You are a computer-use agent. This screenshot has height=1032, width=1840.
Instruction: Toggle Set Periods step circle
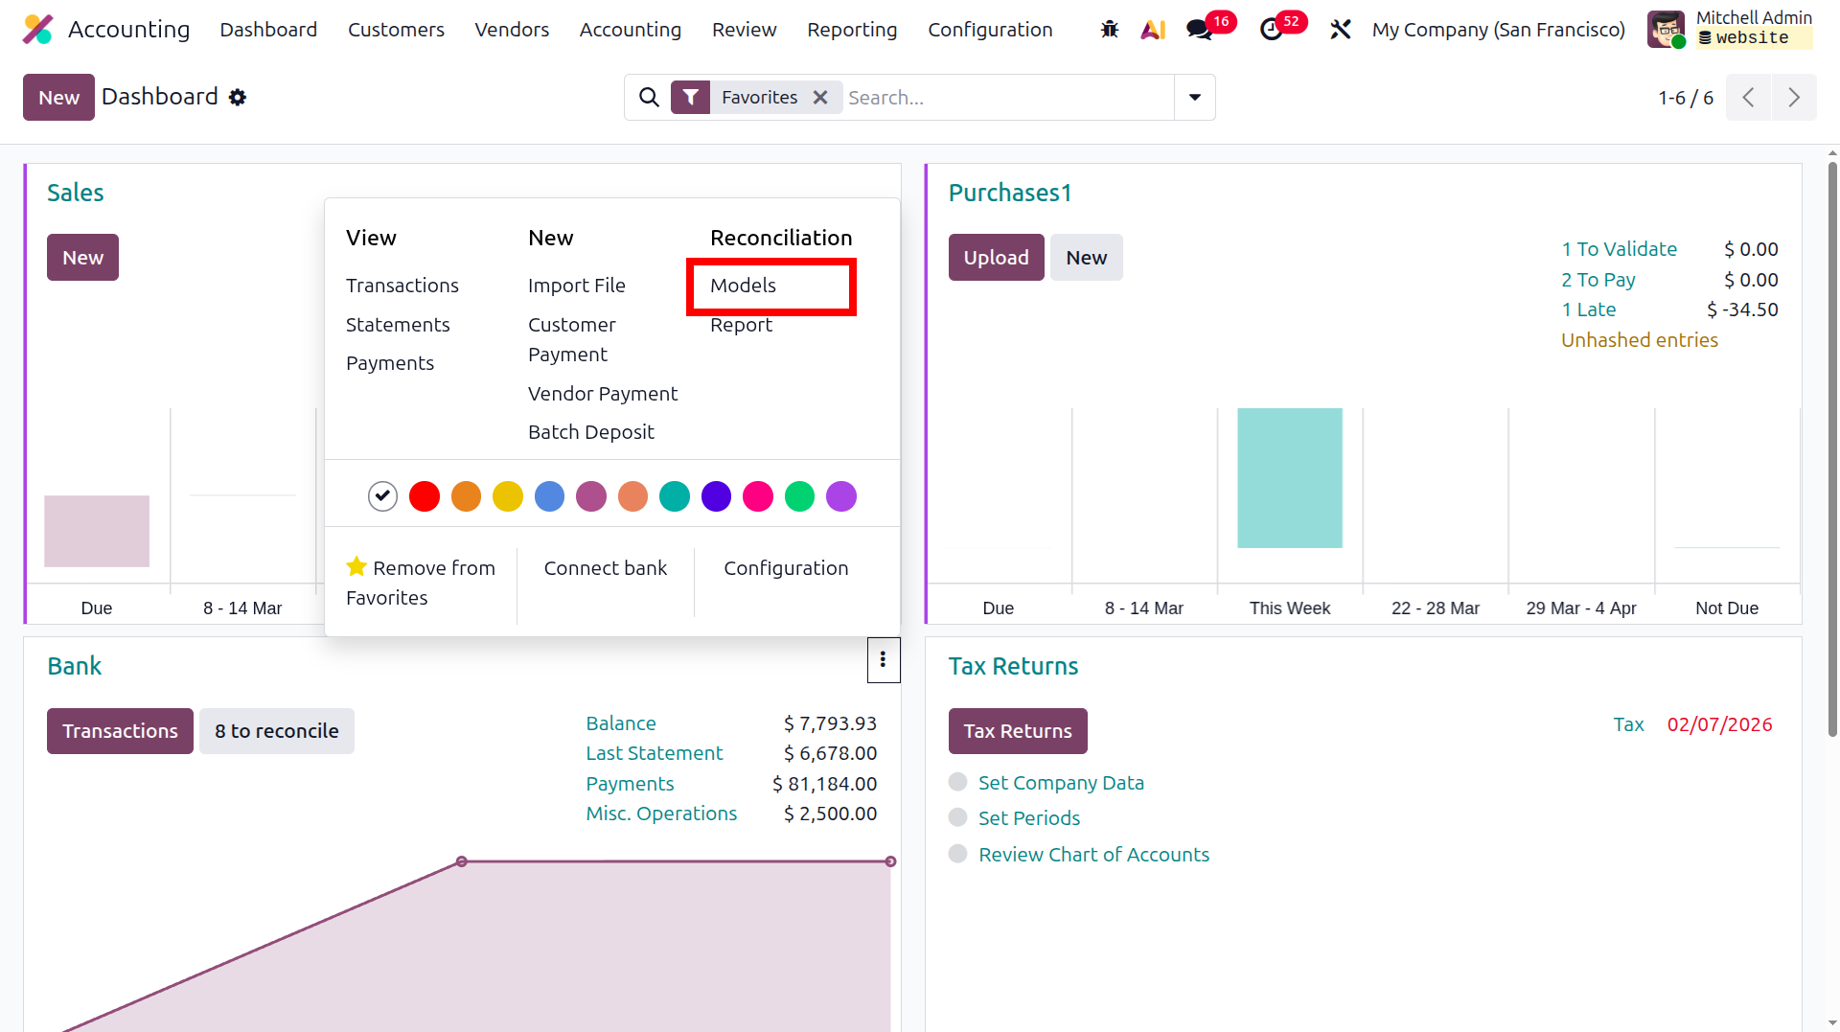(x=957, y=817)
